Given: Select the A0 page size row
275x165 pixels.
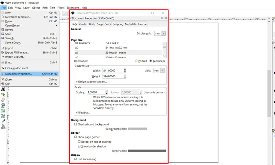Looking at the screenshot, I should click(x=118, y=48).
